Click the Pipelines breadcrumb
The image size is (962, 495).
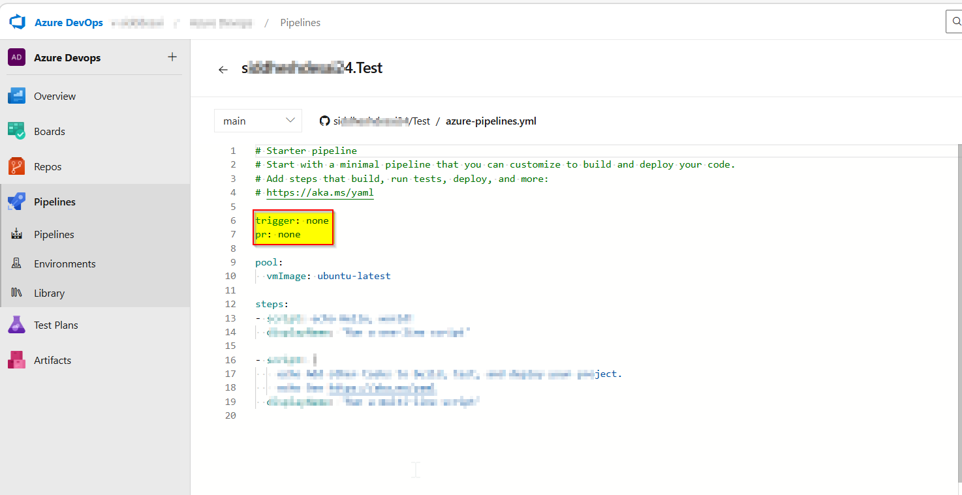300,23
